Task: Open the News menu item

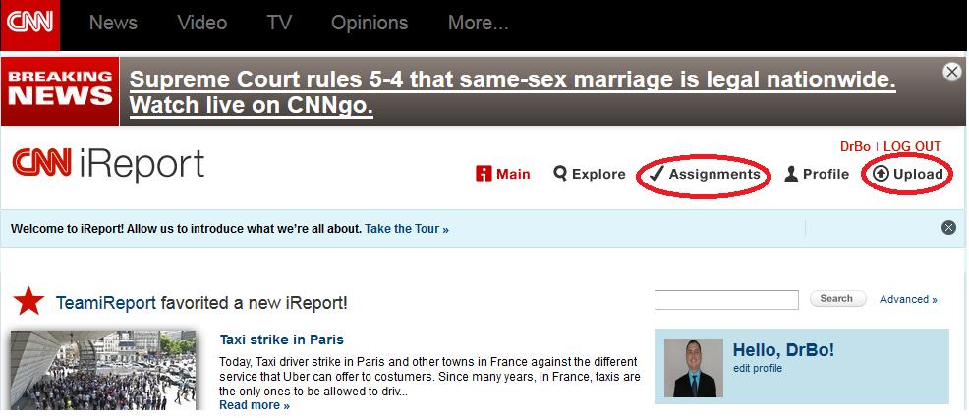Action: coord(112,24)
